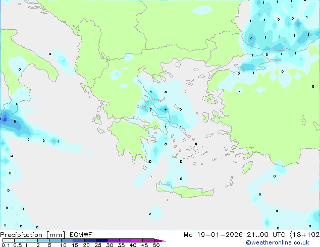This screenshot has width=320, height=247.
Task: Pick the 25–30 mm legend swatch
Action: point(101,240)
